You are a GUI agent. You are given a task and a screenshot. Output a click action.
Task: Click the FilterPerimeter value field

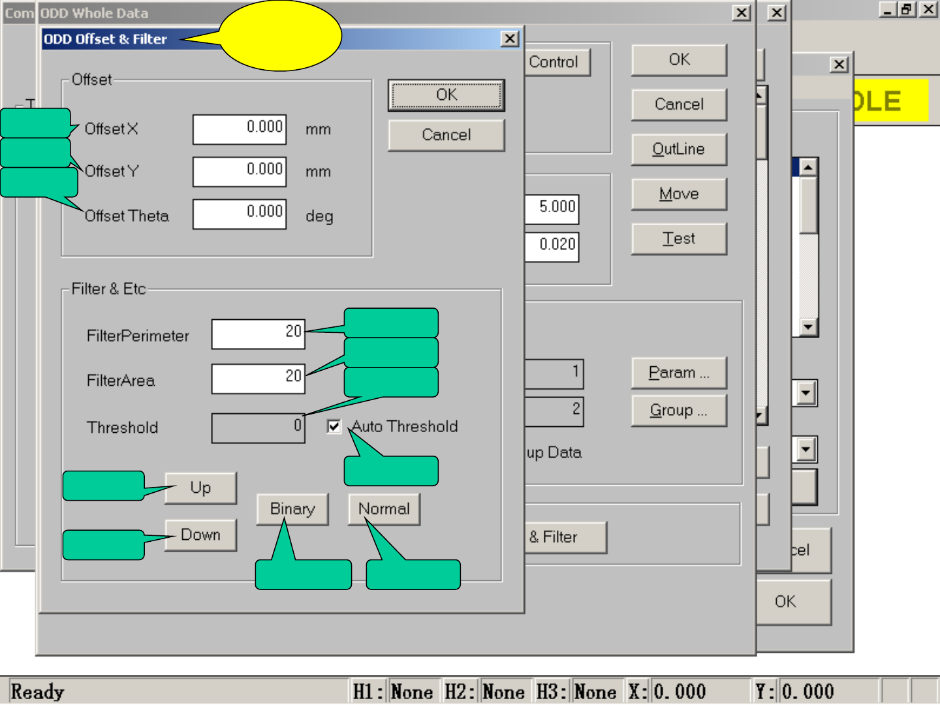coord(258,334)
